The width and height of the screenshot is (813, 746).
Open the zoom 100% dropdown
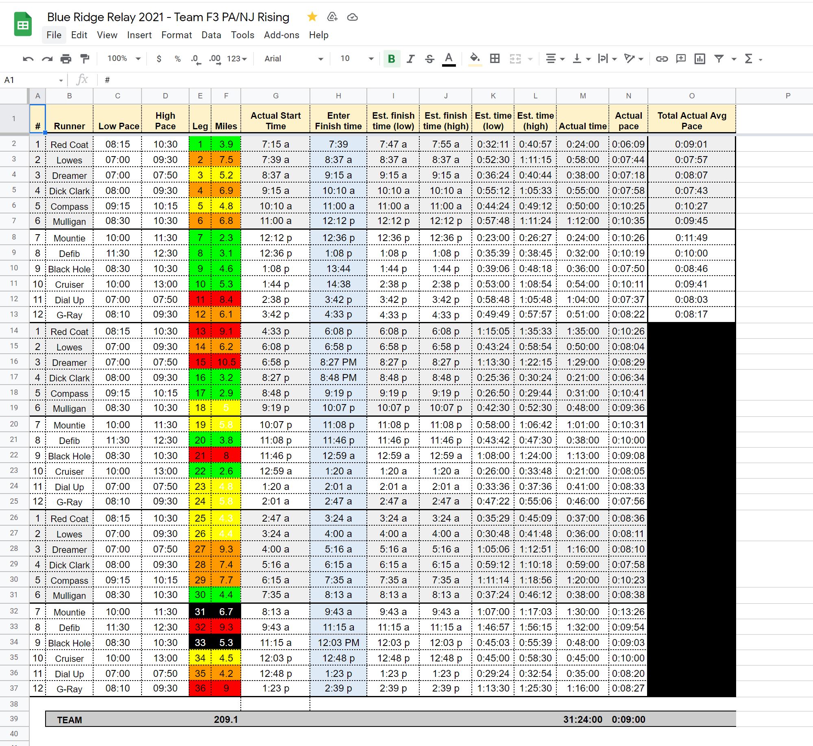[124, 59]
